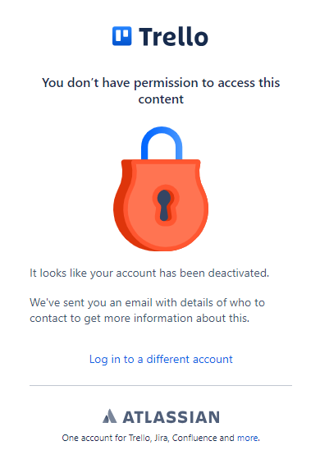Click the horizontal divider above the footer
The width and height of the screenshot is (320, 464).
[x=161, y=386]
